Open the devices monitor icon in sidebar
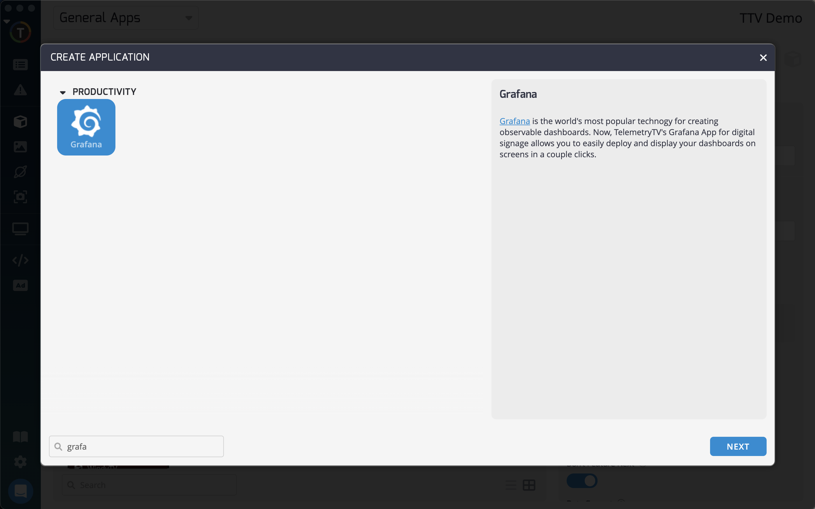Viewport: 815px width, 509px height. (x=20, y=229)
